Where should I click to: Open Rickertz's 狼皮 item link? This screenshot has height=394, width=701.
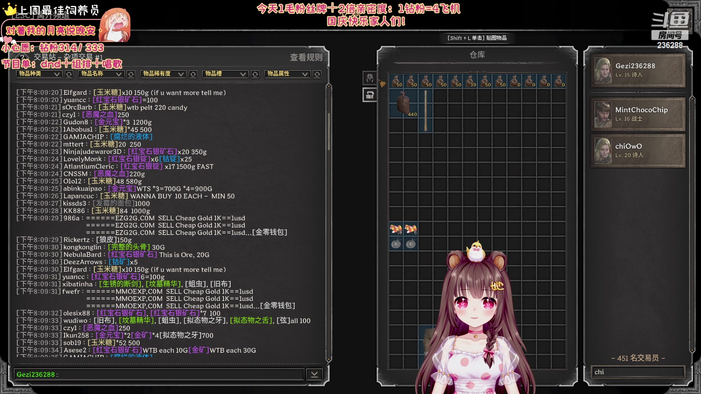[x=107, y=240]
